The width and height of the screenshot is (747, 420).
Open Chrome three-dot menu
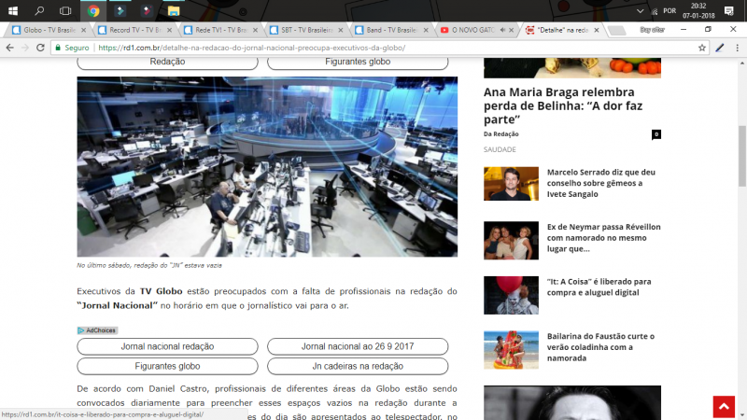coord(737,48)
